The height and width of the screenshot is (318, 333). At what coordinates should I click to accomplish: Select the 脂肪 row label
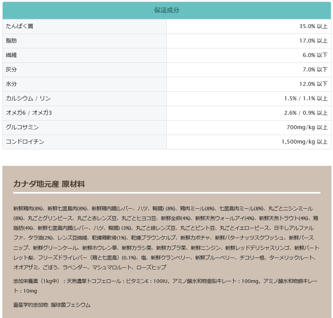(11, 41)
